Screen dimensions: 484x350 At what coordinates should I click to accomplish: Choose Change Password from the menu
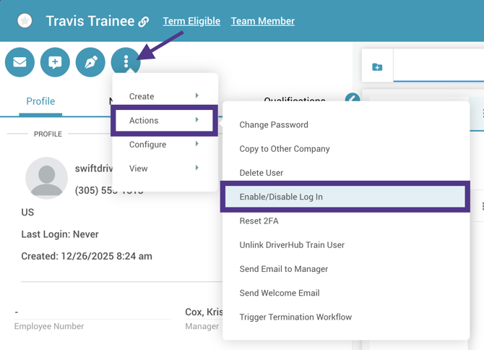click(x=274, y=125)
